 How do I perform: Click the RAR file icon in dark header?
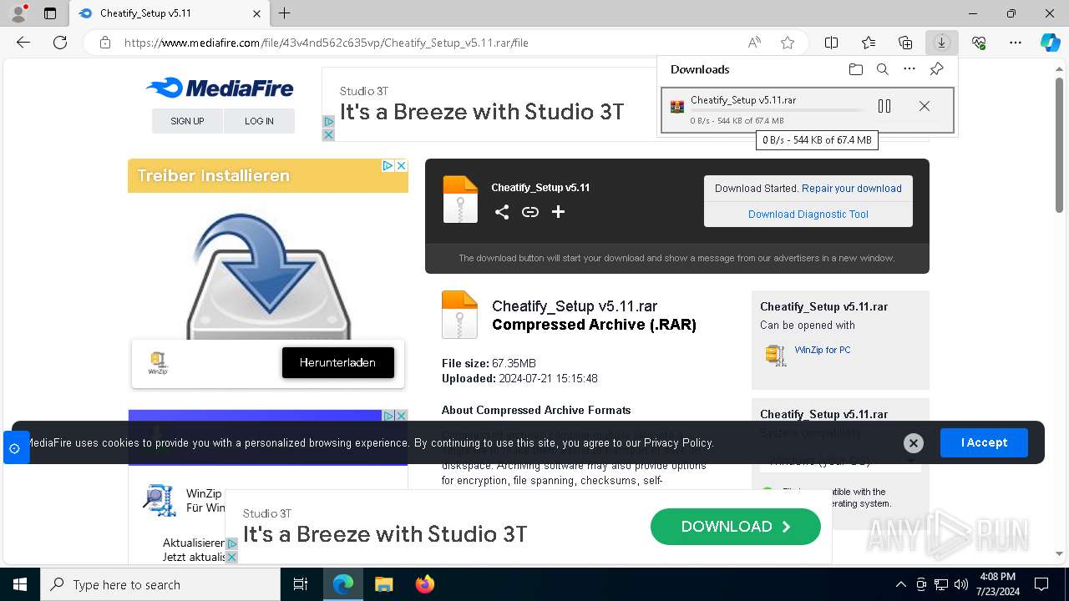tap(460, 199)
